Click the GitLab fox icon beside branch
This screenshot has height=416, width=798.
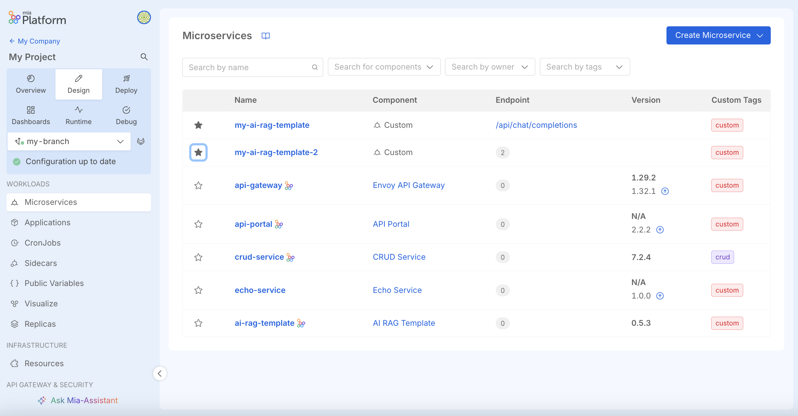(141, 142)
